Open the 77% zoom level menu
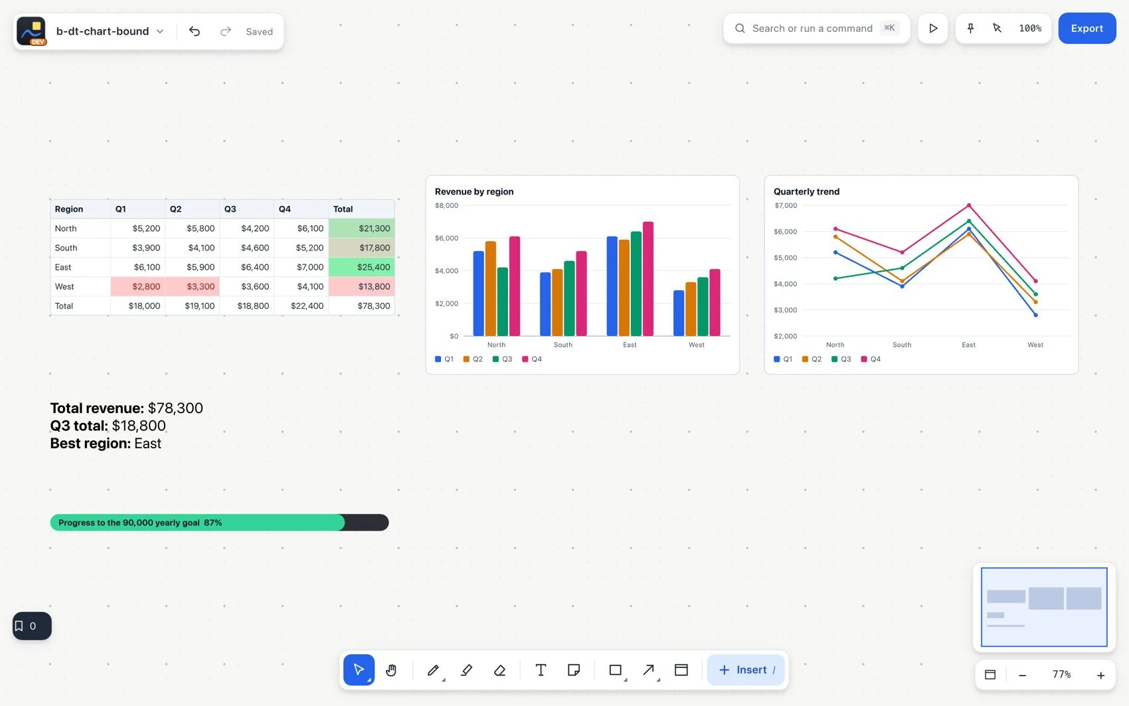The height and width of the screenshot is (706, 1129). [1061, 675]
